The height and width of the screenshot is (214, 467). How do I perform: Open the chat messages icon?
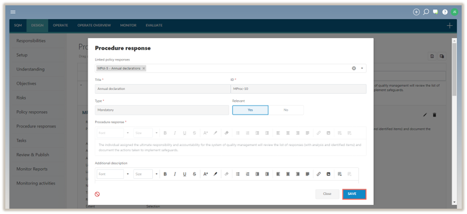[435, 12]
